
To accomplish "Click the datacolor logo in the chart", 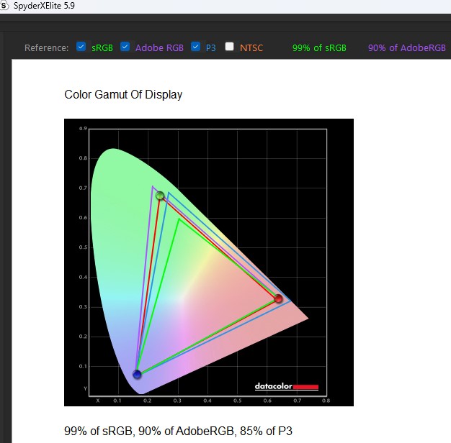I will 286,387.
